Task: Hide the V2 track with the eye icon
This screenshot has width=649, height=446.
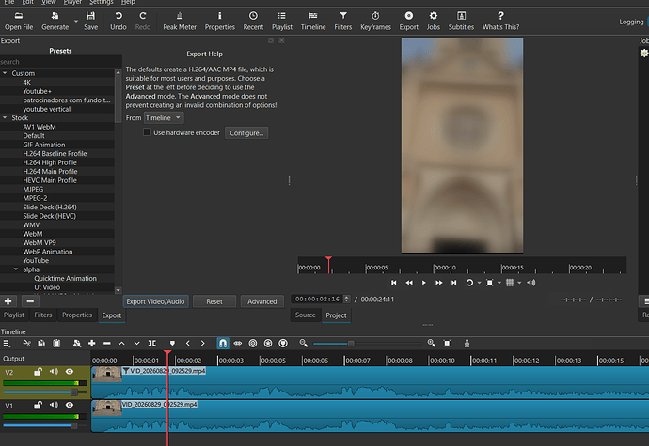Action: pos(70,372)
